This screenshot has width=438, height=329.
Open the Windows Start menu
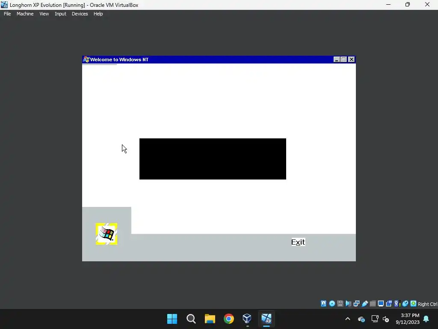point(172,319)
